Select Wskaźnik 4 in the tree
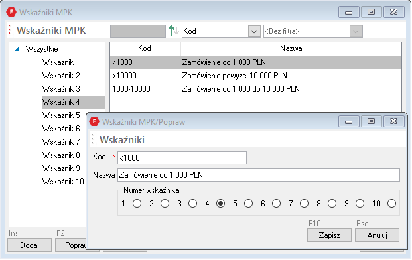Image resolution: width=412 pixels, height=260 pixels. [x=73, y=102]
